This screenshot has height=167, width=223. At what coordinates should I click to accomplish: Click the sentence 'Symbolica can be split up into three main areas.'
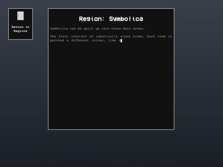pyautogui.click(x=97, y=28)
